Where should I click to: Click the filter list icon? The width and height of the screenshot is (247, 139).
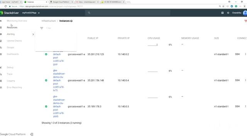pyautogui.click(x=42, y=28)
